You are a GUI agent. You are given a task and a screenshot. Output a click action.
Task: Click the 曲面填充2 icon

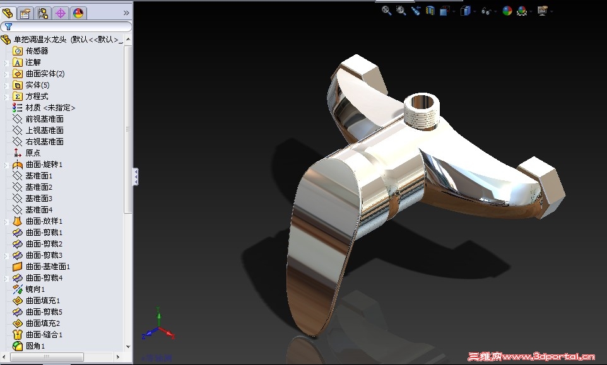[18, 323]
